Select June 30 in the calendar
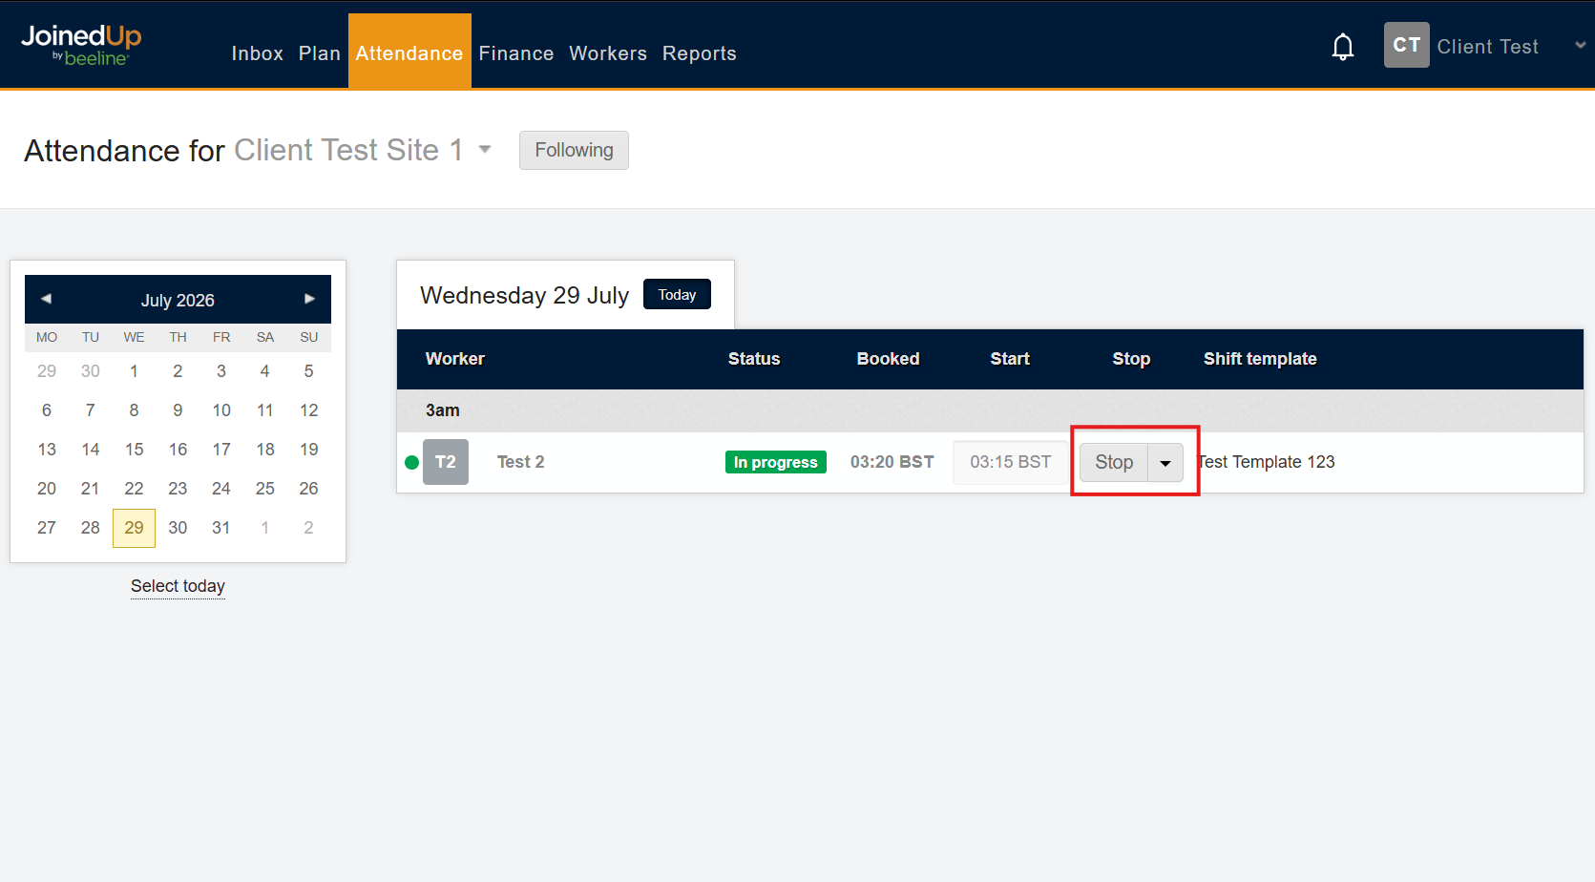Screen dimensions: 1595x882 (x=91, y=371)
